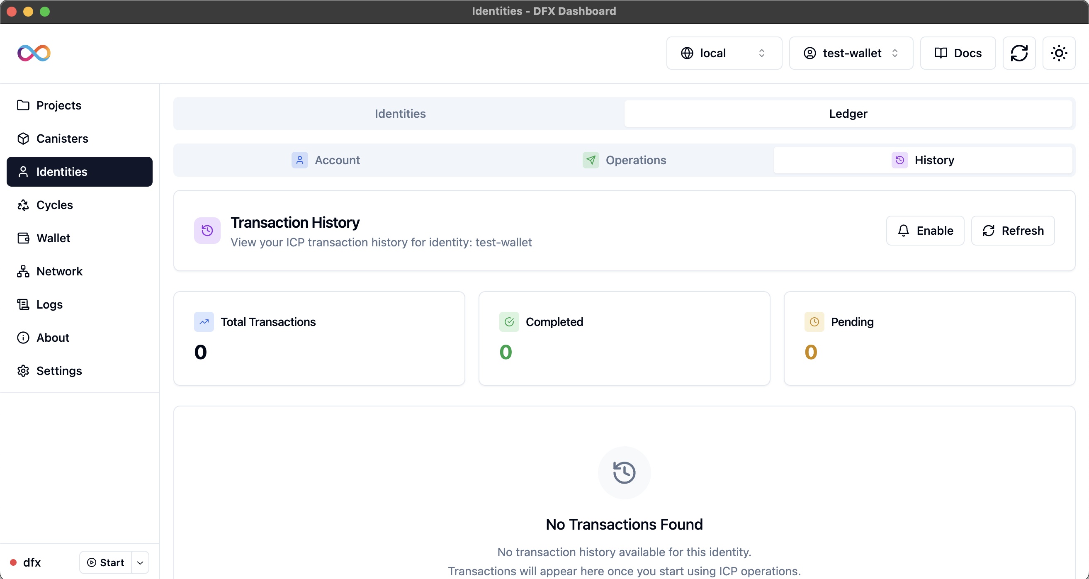The image size is (1089, 579).
Task: Enable transaction notifications
Action: 925,231
